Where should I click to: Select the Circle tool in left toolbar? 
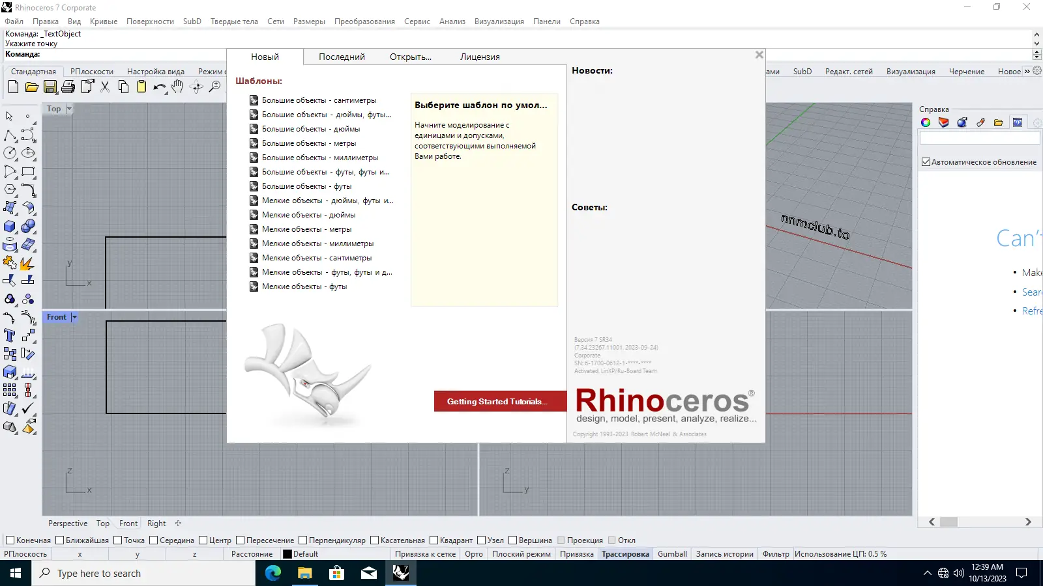click(x=10, y=153)
